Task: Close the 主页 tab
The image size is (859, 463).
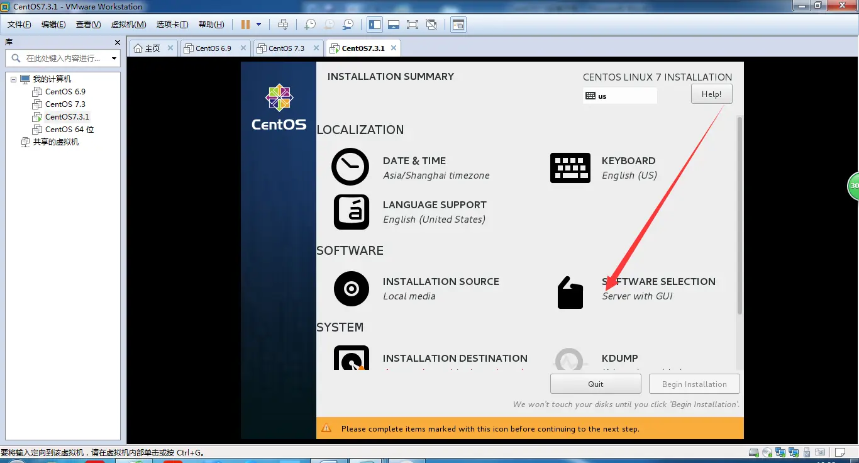Action: point(170,48)
